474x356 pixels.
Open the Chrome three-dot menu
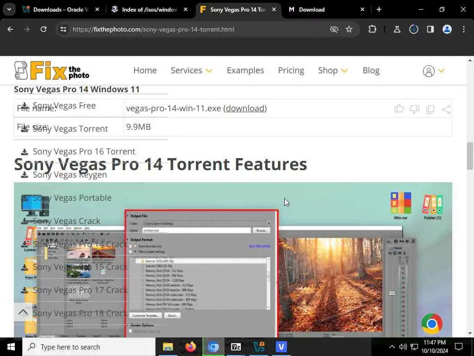(464, 29)
